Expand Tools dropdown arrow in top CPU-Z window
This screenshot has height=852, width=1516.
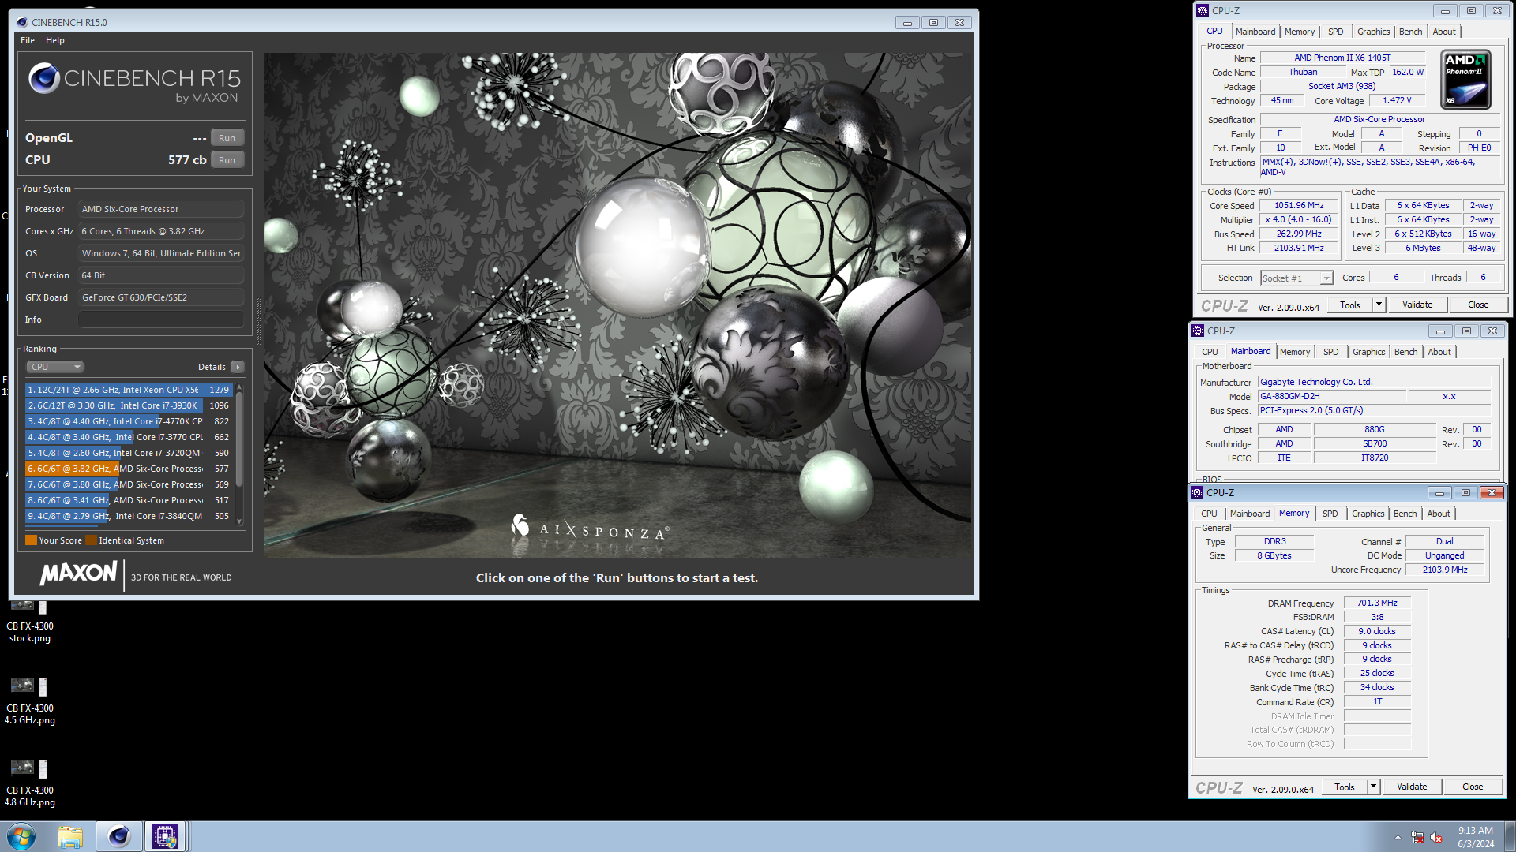click(x=1379, y=305)
